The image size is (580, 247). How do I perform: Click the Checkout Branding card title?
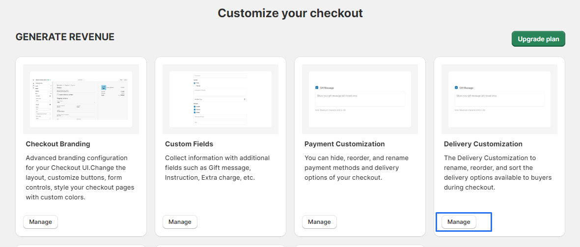coord(58,144)
